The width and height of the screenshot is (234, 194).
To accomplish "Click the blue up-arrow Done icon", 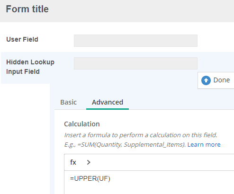I will pyautogui.click(x=206, y=80).
